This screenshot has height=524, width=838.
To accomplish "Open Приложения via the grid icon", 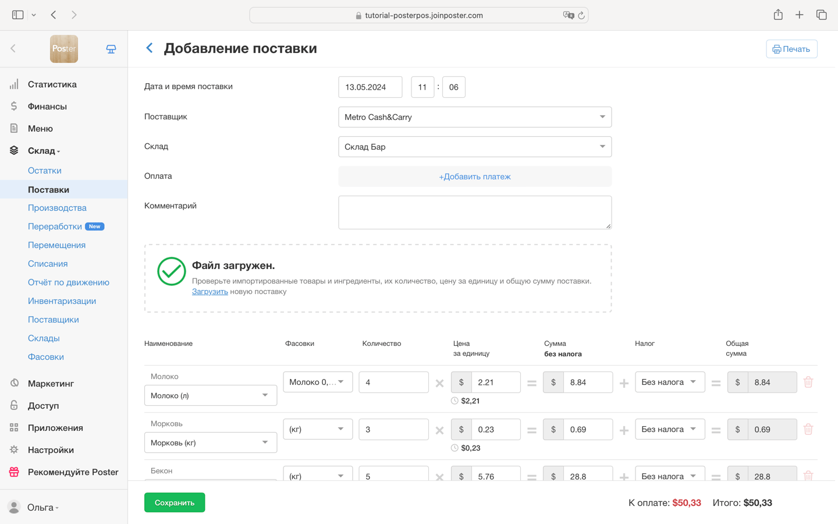I will point(14,427).
